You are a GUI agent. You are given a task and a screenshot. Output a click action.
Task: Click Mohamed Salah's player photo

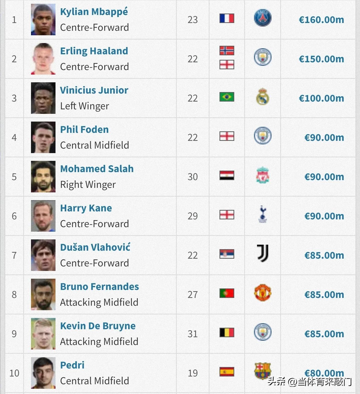pos(43,177)
